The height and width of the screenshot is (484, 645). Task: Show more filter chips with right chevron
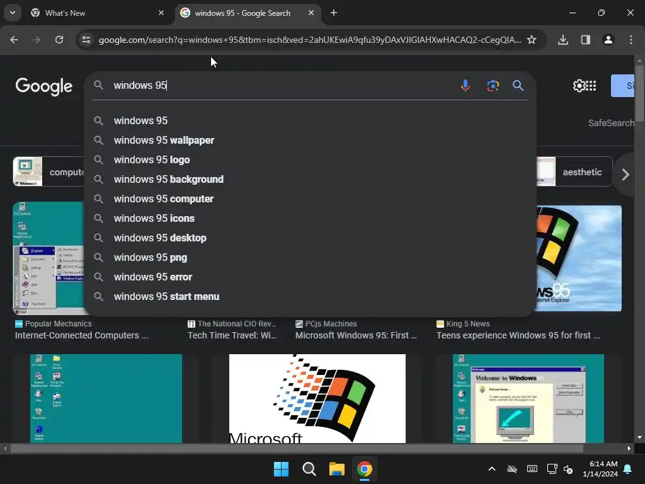tap(625, 175)
